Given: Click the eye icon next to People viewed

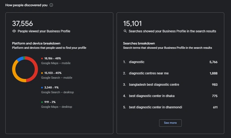Looking at the screenshot, I should 14,31.
